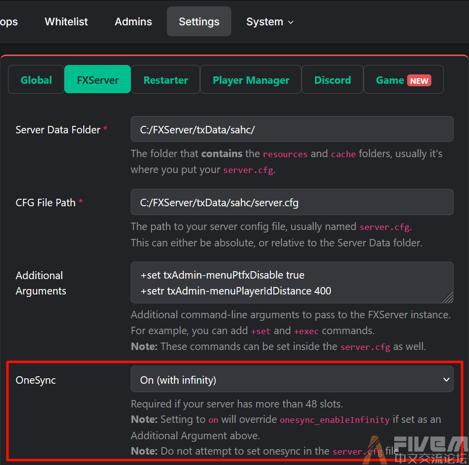Click 'Required if your server has more than 48 slots'

[x=236, y=404]
